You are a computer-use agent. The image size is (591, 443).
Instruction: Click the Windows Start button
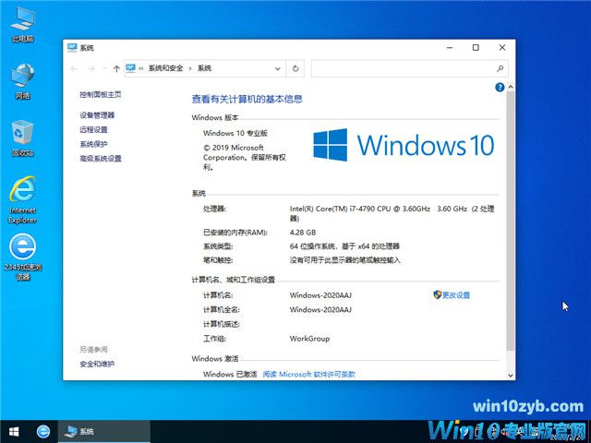coord(13,431)
